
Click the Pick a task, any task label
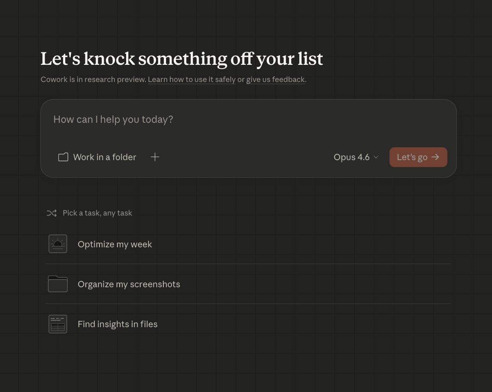97,213
